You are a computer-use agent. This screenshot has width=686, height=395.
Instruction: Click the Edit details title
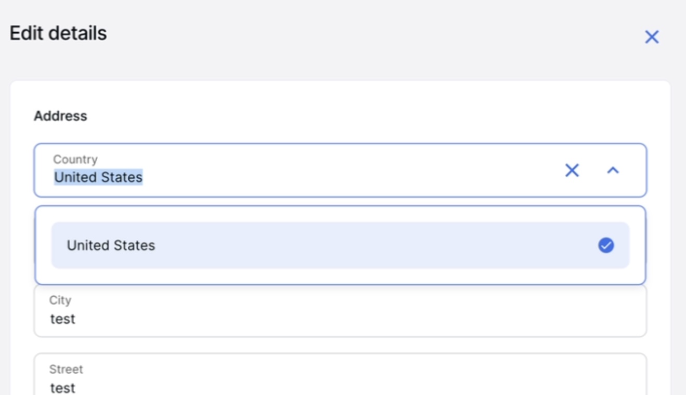click(58, 33)
